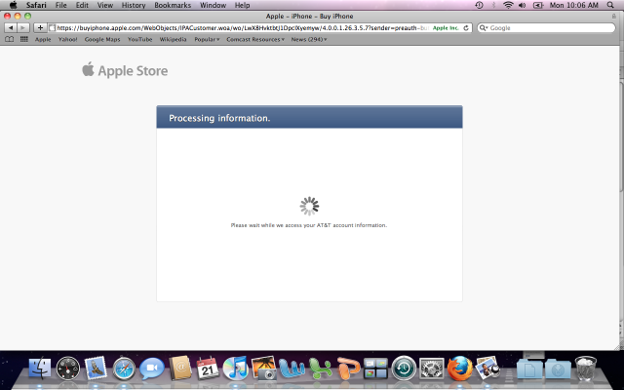Click the Safari compass icon in dock
Screen dimensions: 624x390
pyautogui.click(x=124, y=369)
